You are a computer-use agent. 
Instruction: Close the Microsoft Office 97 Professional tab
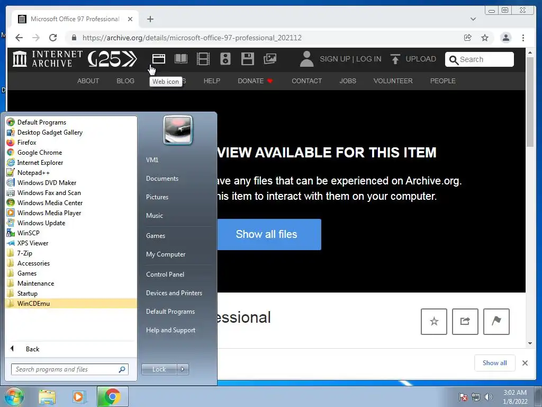pyautogui.click(x=130, y=19)
